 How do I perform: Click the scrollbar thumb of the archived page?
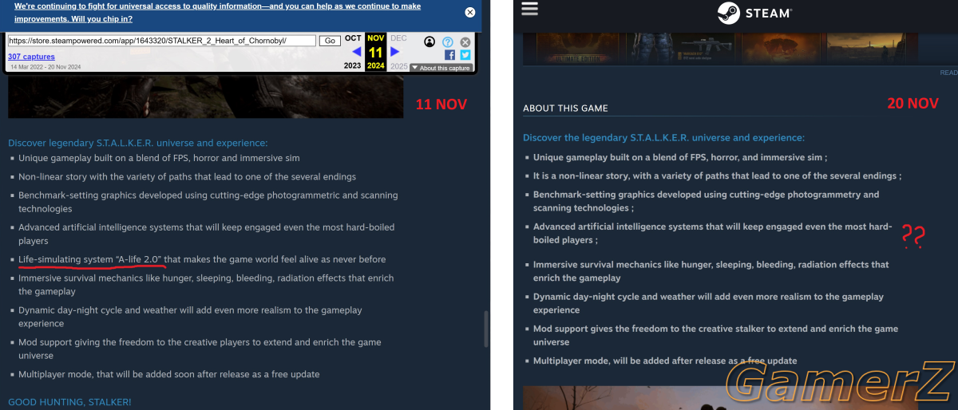485,328
